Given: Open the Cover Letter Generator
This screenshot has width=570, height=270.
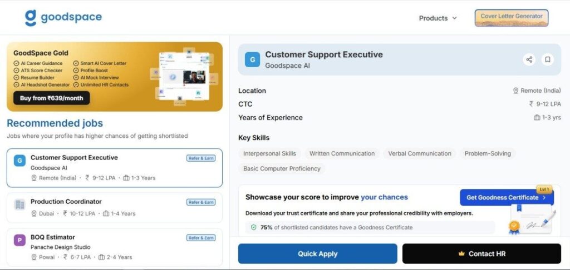Looking at the screenshot, I should coord(512,18).
